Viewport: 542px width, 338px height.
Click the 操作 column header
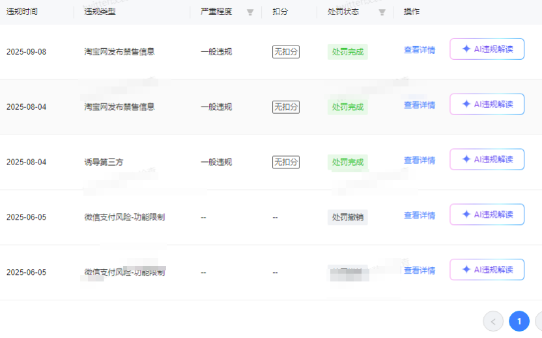[412, 12]
